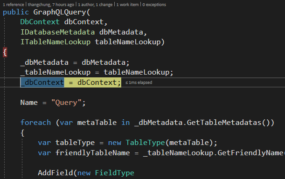Open the '1 reference' CodeLens link

point(14,5)
